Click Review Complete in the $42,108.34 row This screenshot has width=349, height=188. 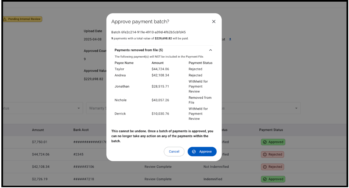pyautogui.click(x=158, y=167)
